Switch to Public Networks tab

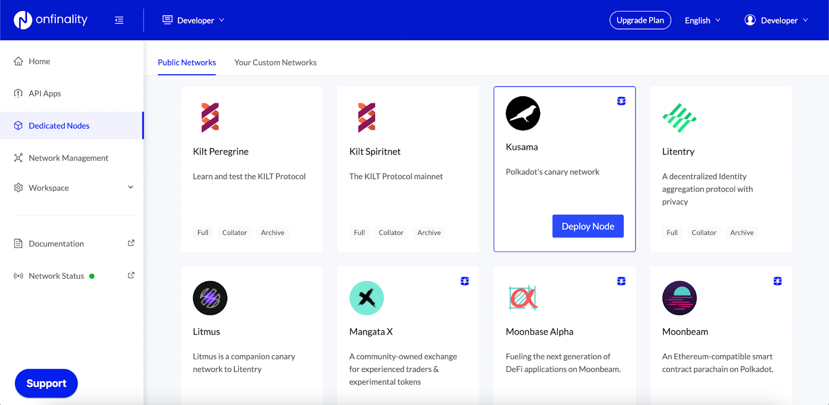pos(187,62)
